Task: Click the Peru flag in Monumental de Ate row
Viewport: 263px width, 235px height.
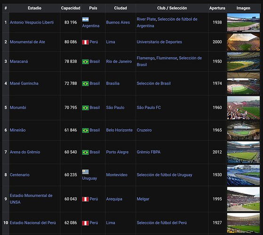Action: click(85, 42)
